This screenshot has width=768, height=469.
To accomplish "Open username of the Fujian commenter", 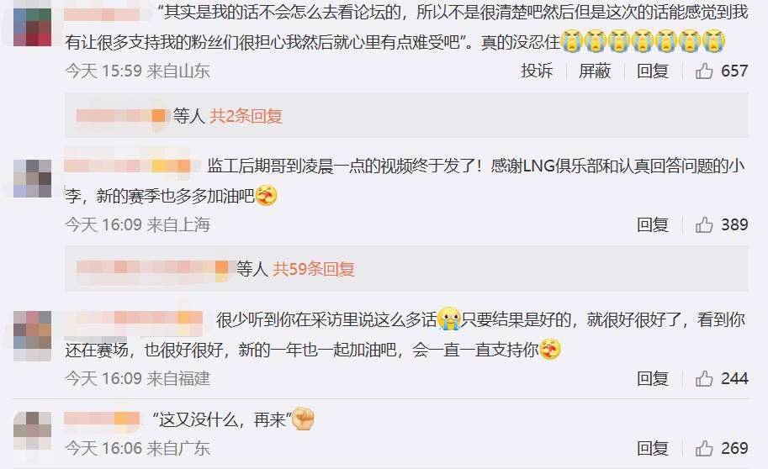I will pos(133,319).
